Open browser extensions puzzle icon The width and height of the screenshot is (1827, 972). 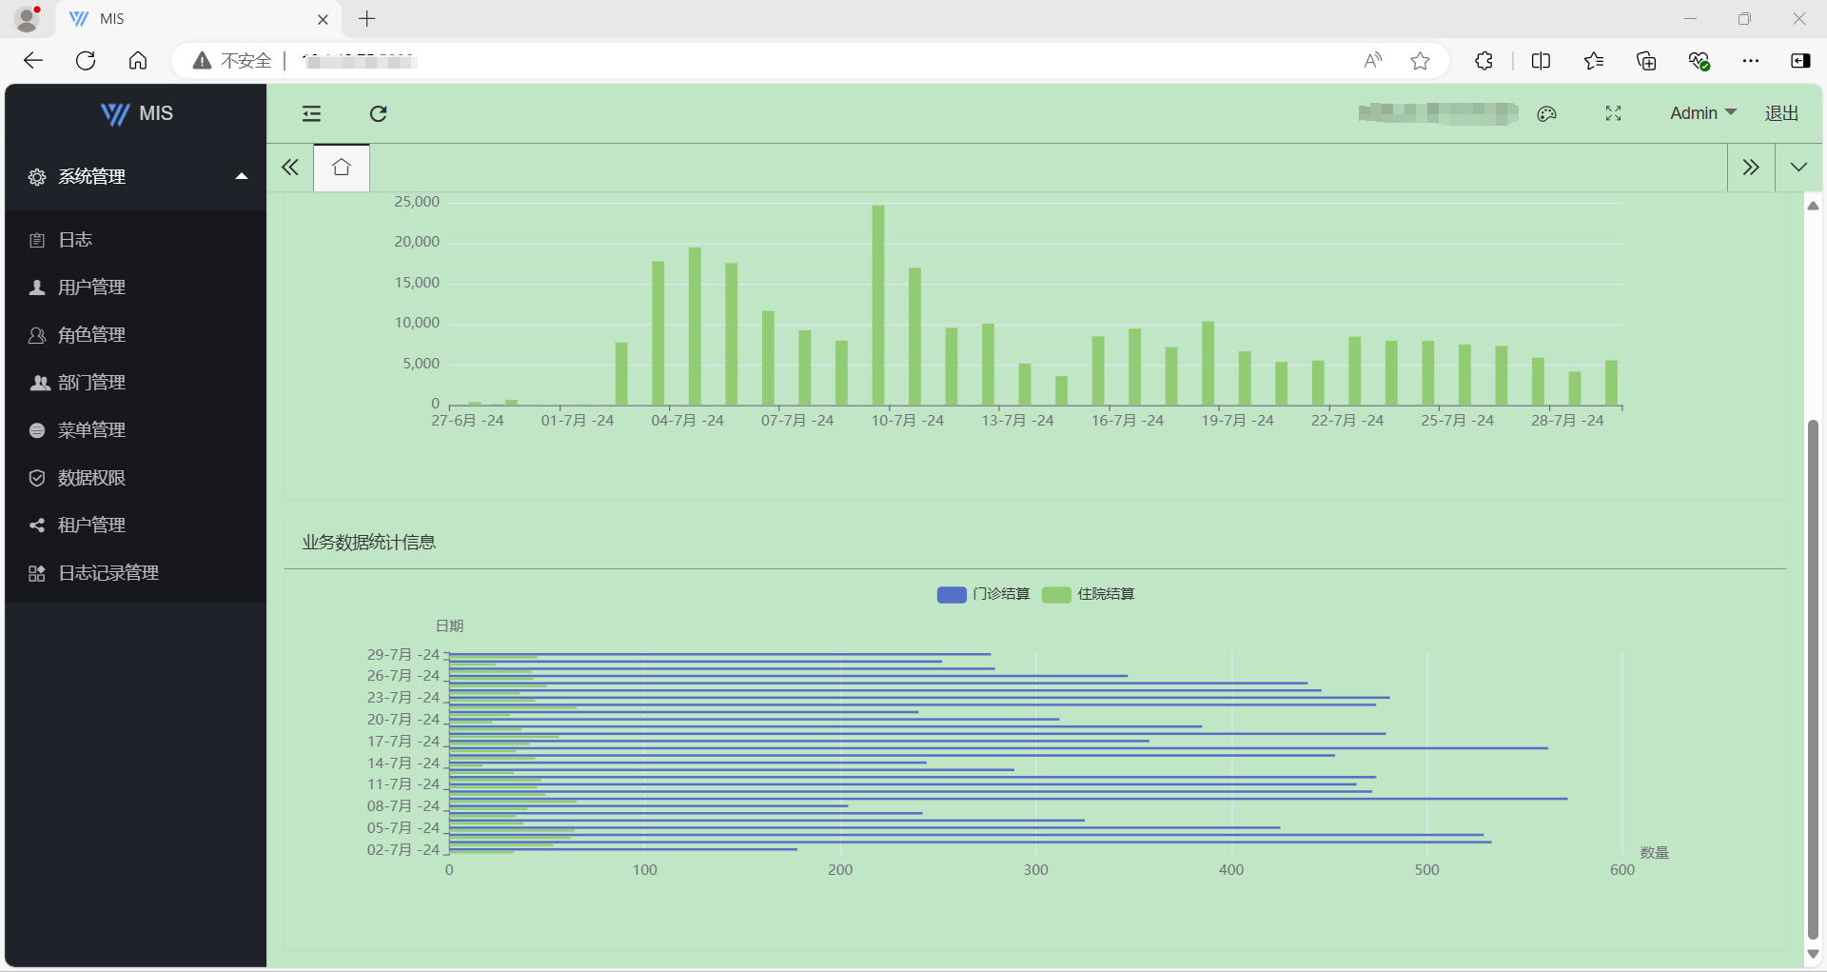coord(1484,61)
